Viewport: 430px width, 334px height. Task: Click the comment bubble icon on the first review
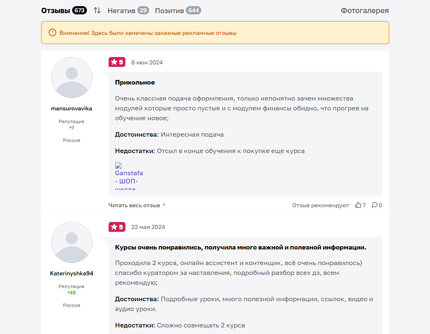(374, 205)
